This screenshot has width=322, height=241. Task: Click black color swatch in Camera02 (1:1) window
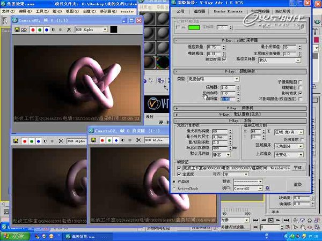114,29
